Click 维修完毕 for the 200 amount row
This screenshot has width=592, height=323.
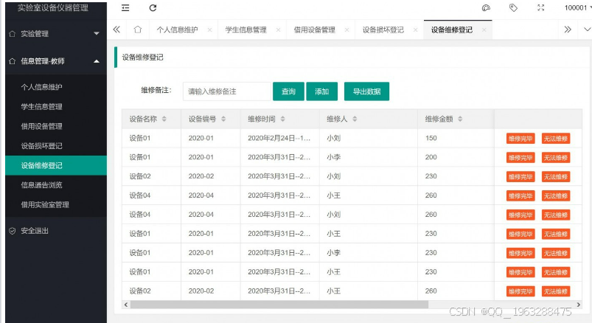point(520,158)
